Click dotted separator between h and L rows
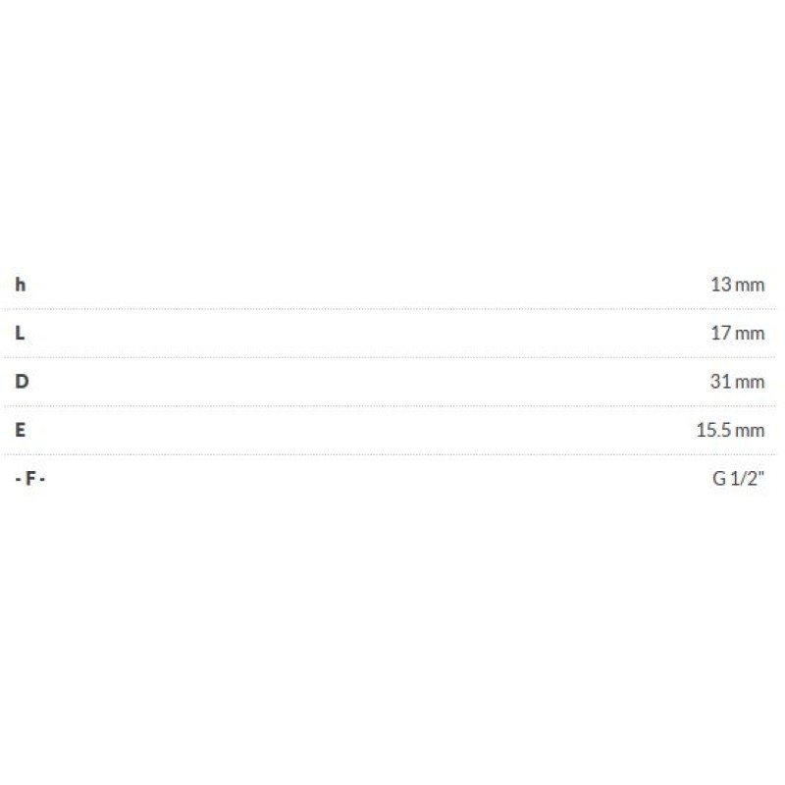 pyautogui.click(x=392, y=309)
